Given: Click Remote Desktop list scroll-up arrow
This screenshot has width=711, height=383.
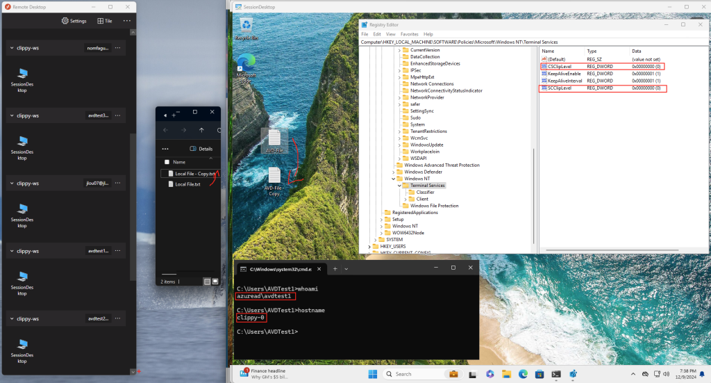Looking at the screenshot, I should pyautogui.click(x=133, y=32).
